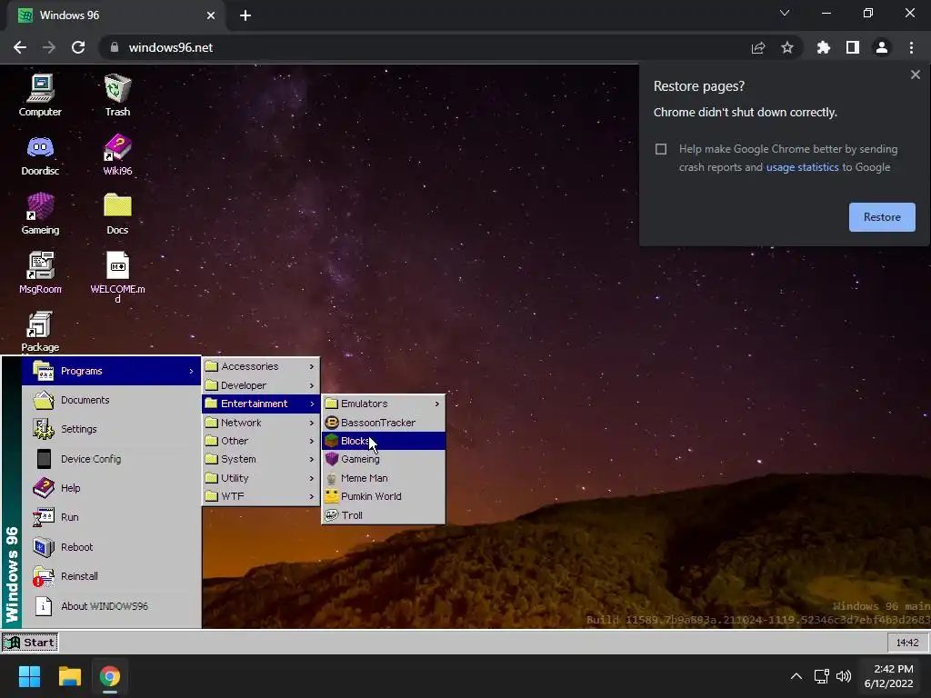Click Chrome icon in Windows taskbar

110,676
